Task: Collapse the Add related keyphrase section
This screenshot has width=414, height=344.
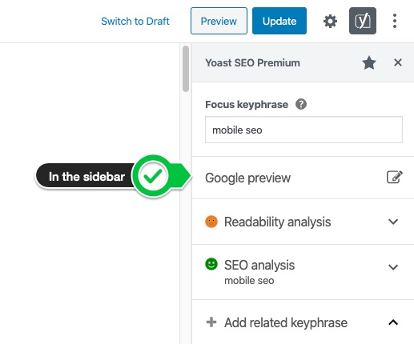Action: coord(393,322)
